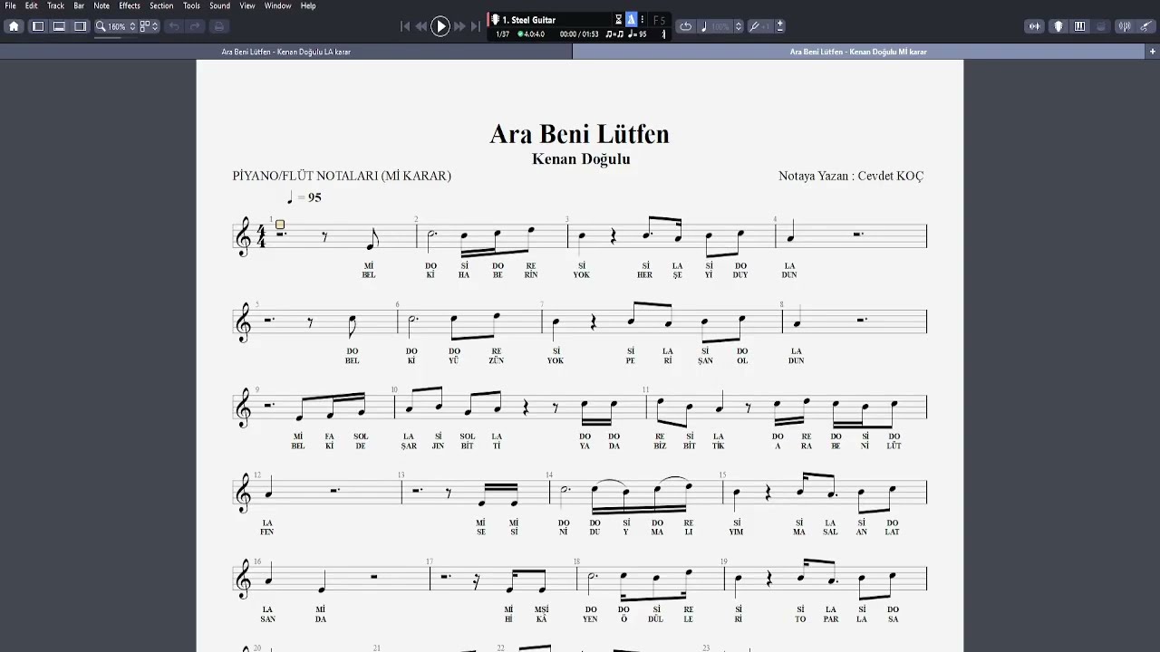The height and width of the screenshot is (652, 1160).
Task: Open the View menu
Action: (247, 5)
